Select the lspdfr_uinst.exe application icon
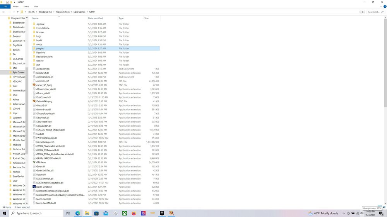Image resolution: width=387 pixels, height=217 pixels. click(x=34, y=187)
